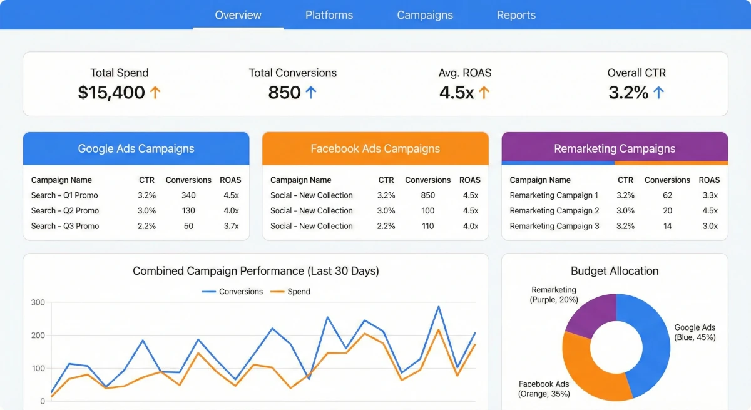Click the Remarketing Campaigns panel header

click(x=614, y=148)
